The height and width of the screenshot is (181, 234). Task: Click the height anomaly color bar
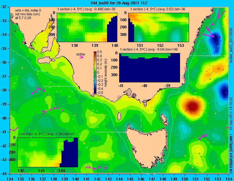(95, 72)
